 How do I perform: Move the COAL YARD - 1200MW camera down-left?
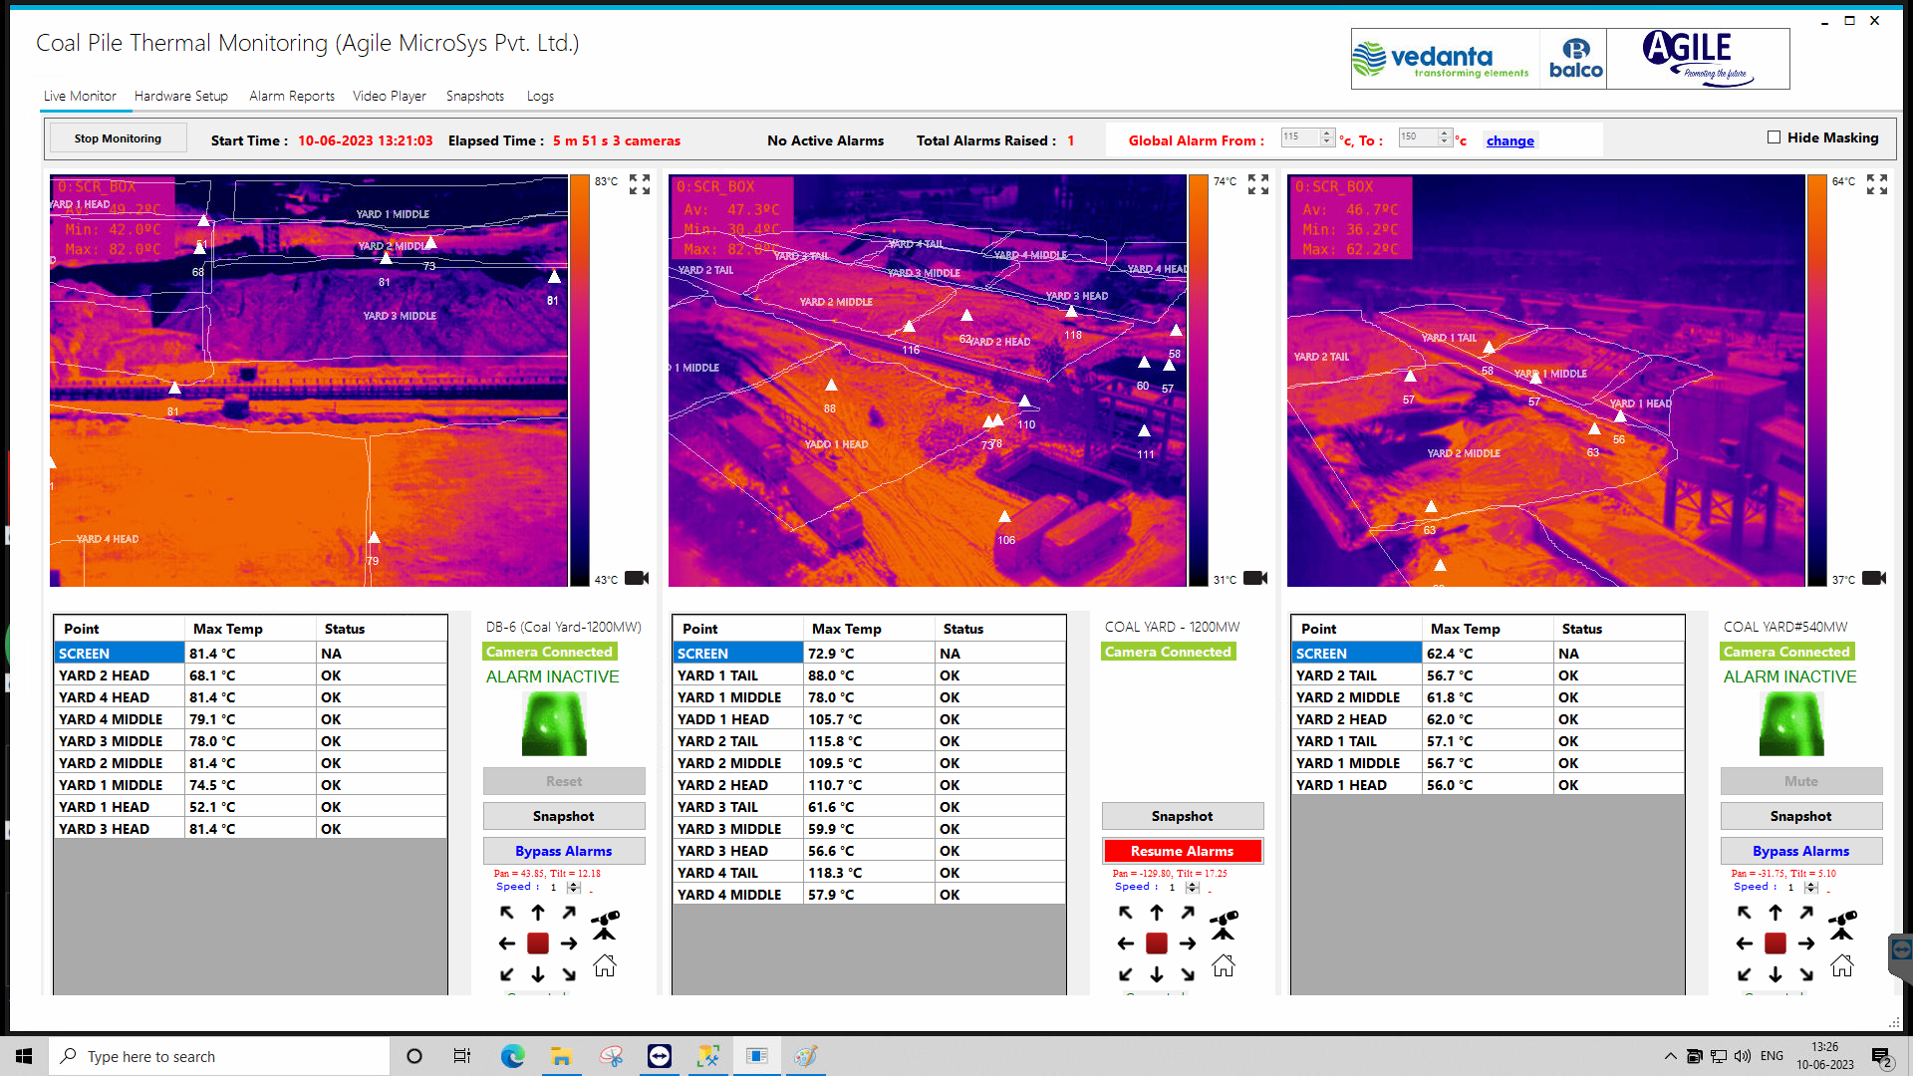(x=1126, y=974)
